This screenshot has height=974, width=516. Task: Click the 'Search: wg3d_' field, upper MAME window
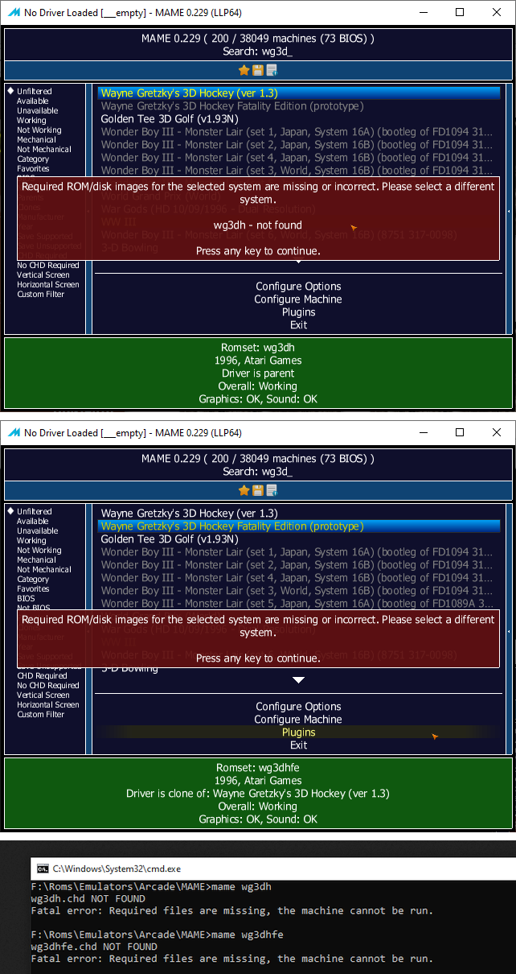(x=258, y=51)
